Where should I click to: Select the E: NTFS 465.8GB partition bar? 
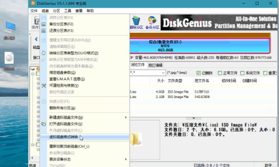(200, 46)
